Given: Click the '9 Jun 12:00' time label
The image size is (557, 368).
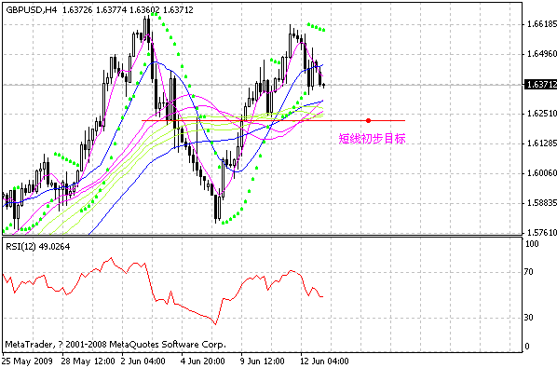Looking at the screenshot, I should click(x=263, y=361).
